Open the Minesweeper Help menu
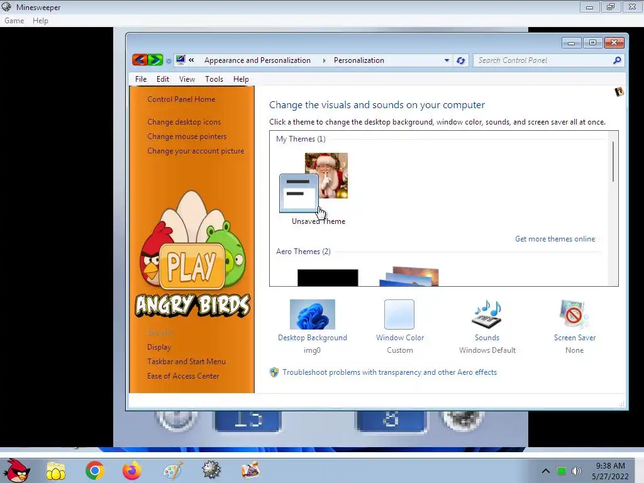Viewport: 644px width, 483px height. click(40, 21)
